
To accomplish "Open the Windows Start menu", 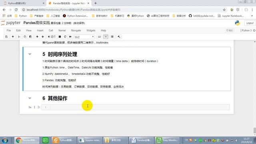I will 5,140.
